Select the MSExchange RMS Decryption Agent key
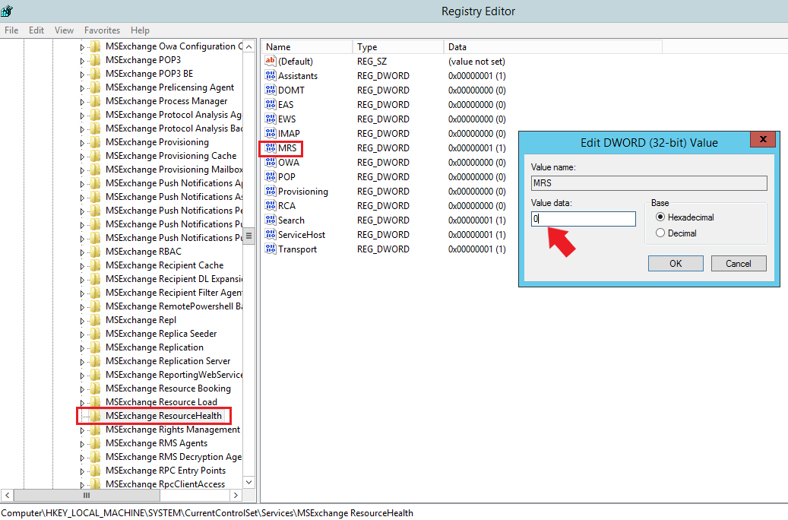The image size is (788, 520). [173, 457]
